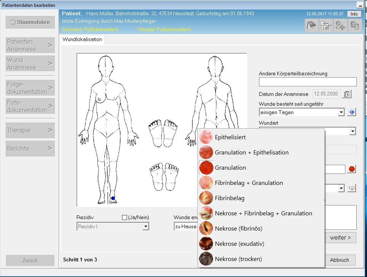Open the clock and table schedule icon
The height and width of the screenshot is (277, 367).
[x=326, y=25]
